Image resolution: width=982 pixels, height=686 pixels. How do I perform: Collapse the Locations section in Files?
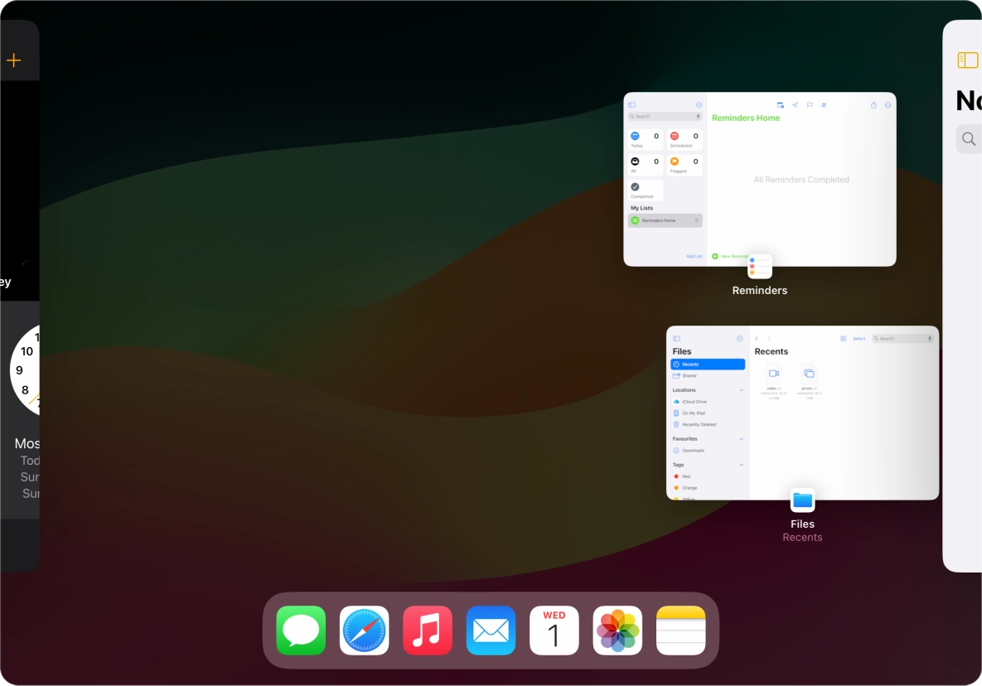742,390
